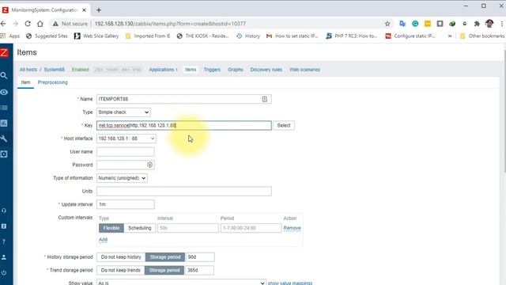506x285 pixels.
Task: Open Reports chart icon in sidebar
Action: [4, 123]
